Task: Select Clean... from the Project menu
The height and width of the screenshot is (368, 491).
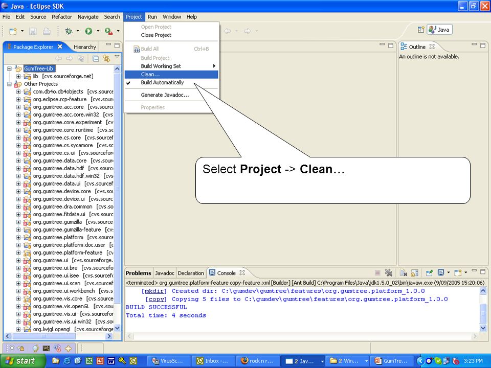Action: pyautogui.click(x=171, y=75)
